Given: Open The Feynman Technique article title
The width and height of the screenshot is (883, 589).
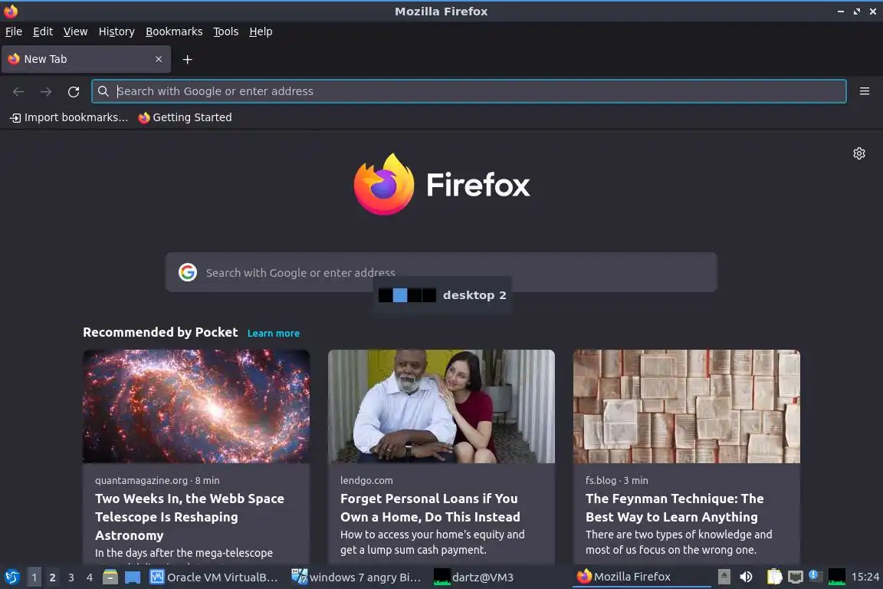Looking at the screenshot, I should tap(675, 508).
